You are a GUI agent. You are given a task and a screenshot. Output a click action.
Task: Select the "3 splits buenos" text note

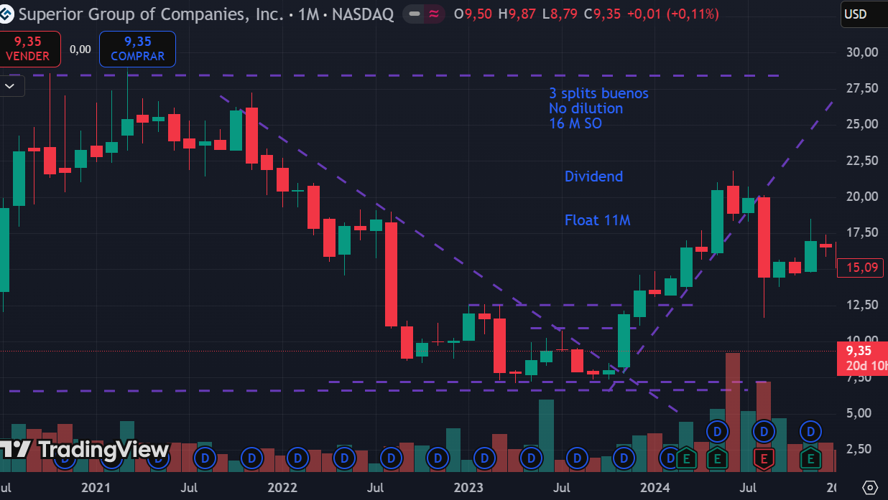(598, 93)
